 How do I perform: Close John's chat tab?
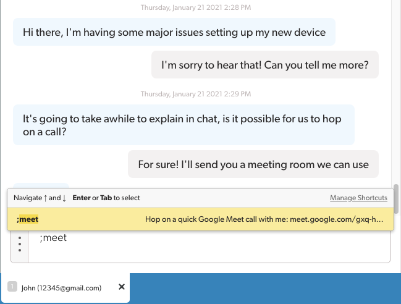pyautogui.click(x=122, y=287)
